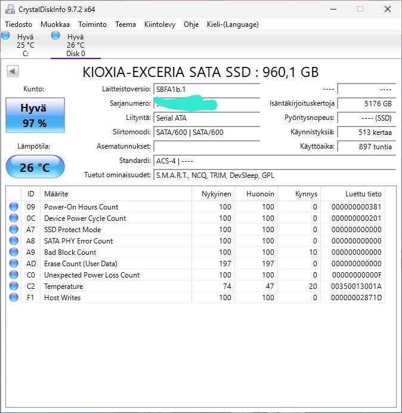Click status orb for Temperature row
402x413 pixels.
coord(14,286)
